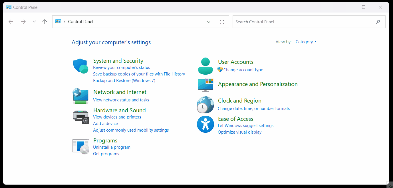Expand the address bar history dropdown

pyautogui.click(x=209, y=22)
